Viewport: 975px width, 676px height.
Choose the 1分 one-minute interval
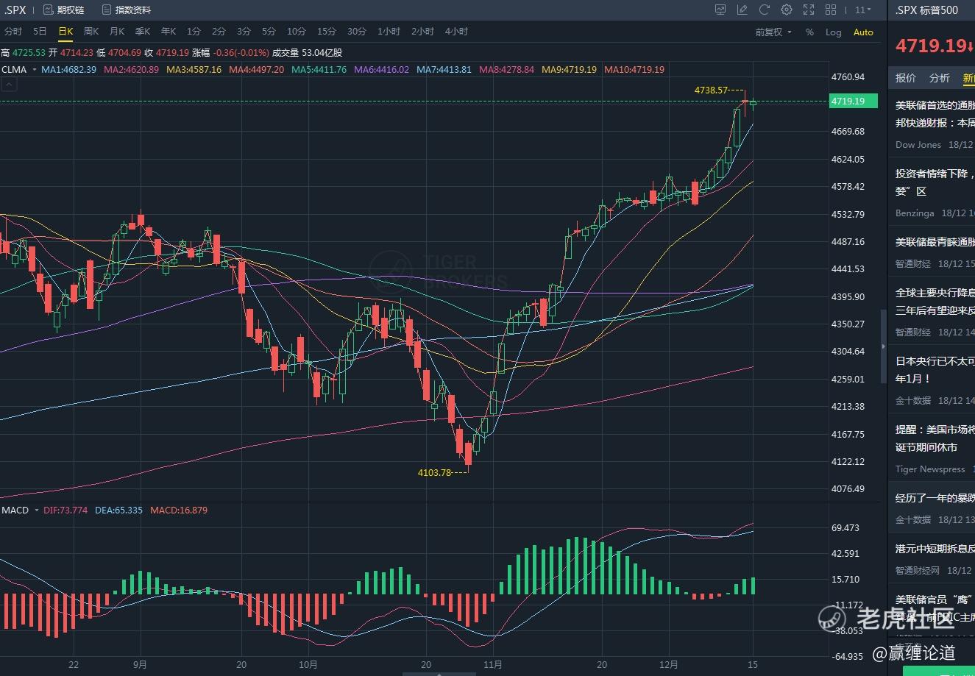pos(194,32)
